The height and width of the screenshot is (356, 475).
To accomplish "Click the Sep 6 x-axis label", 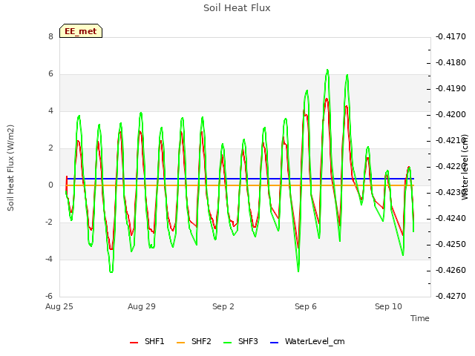I will click(306, 306).
